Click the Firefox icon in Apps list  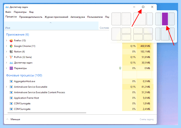[x=11, y=40]
